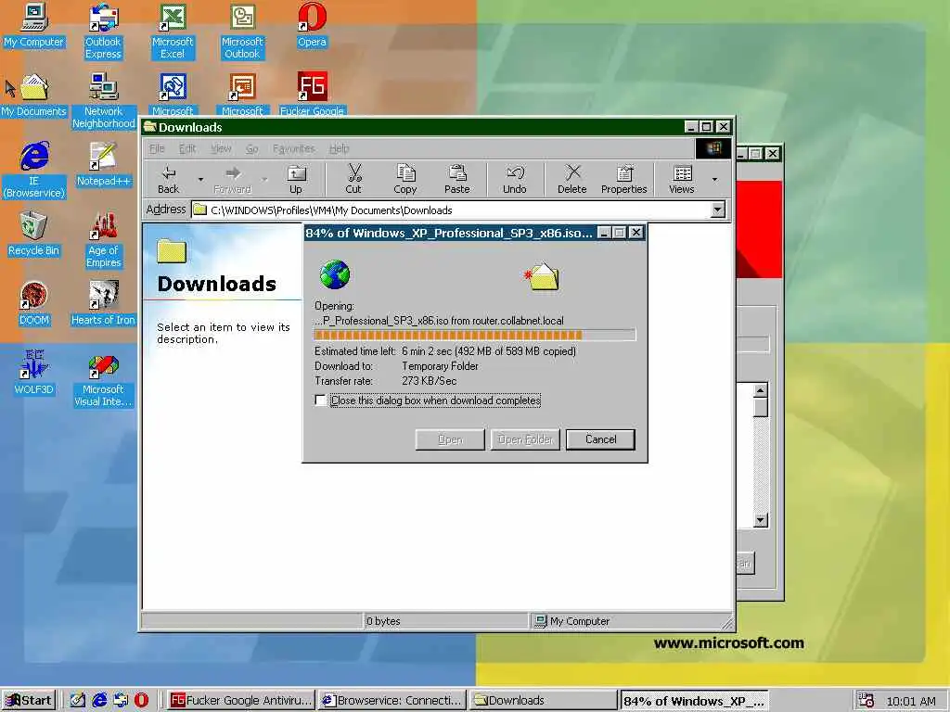950x712 pixels.
Task: Open the Address bar dropdown list
Action: click(x=718, y=210)
